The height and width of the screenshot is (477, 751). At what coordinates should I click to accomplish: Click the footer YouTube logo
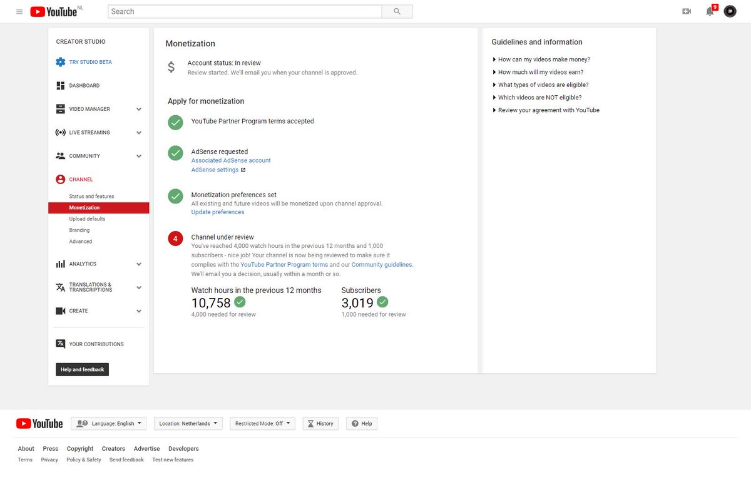(39, 424)
